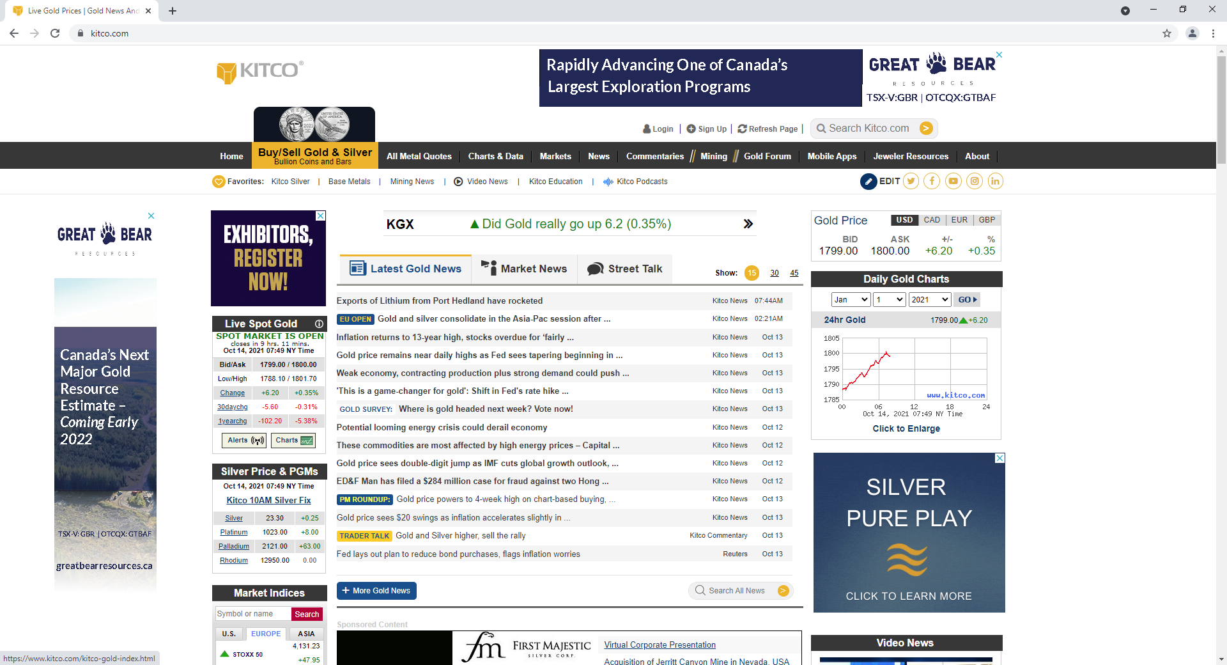Select the ASIA market indices tab
Viewport: 1227px width, 665px height.
click(306, 634)
